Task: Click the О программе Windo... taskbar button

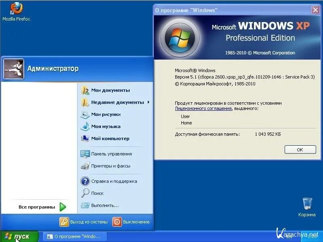Action: (75, 236)
